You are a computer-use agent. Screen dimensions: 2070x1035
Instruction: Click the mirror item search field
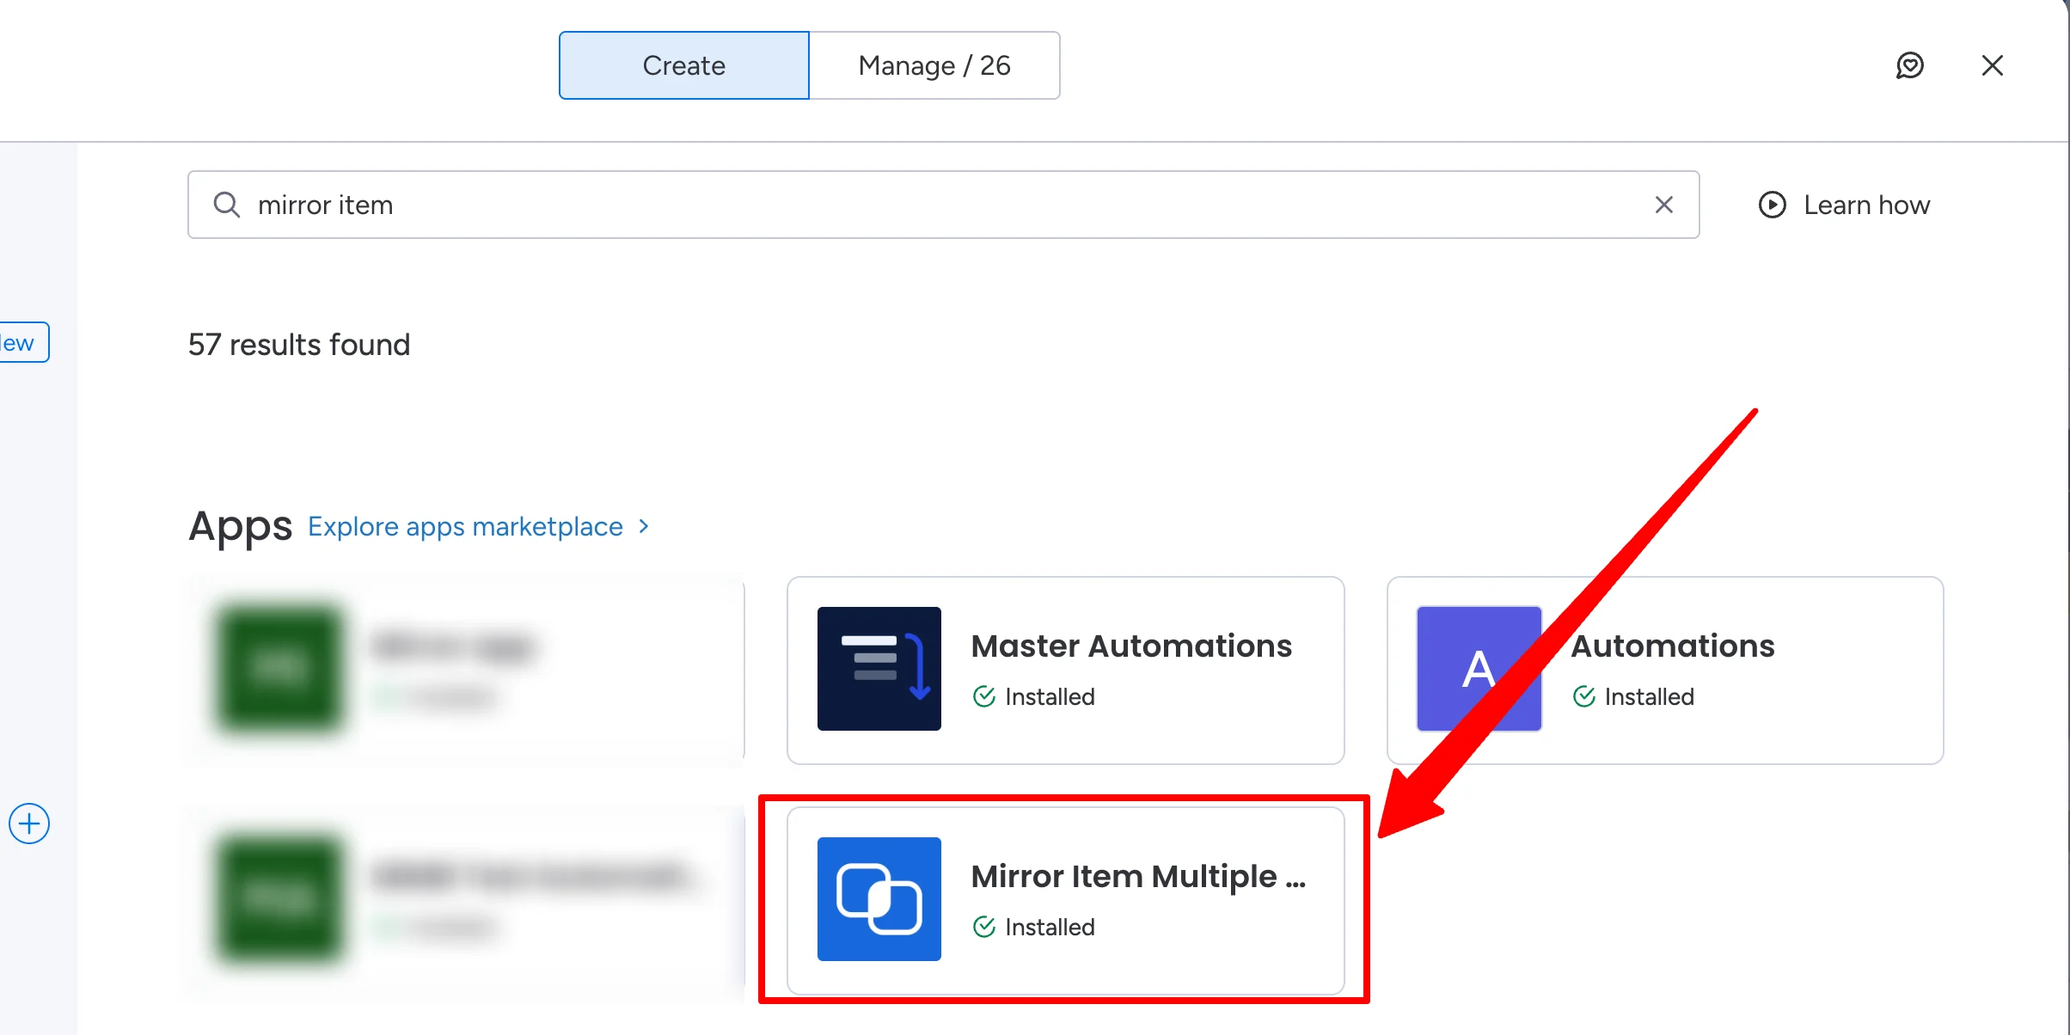943,205
